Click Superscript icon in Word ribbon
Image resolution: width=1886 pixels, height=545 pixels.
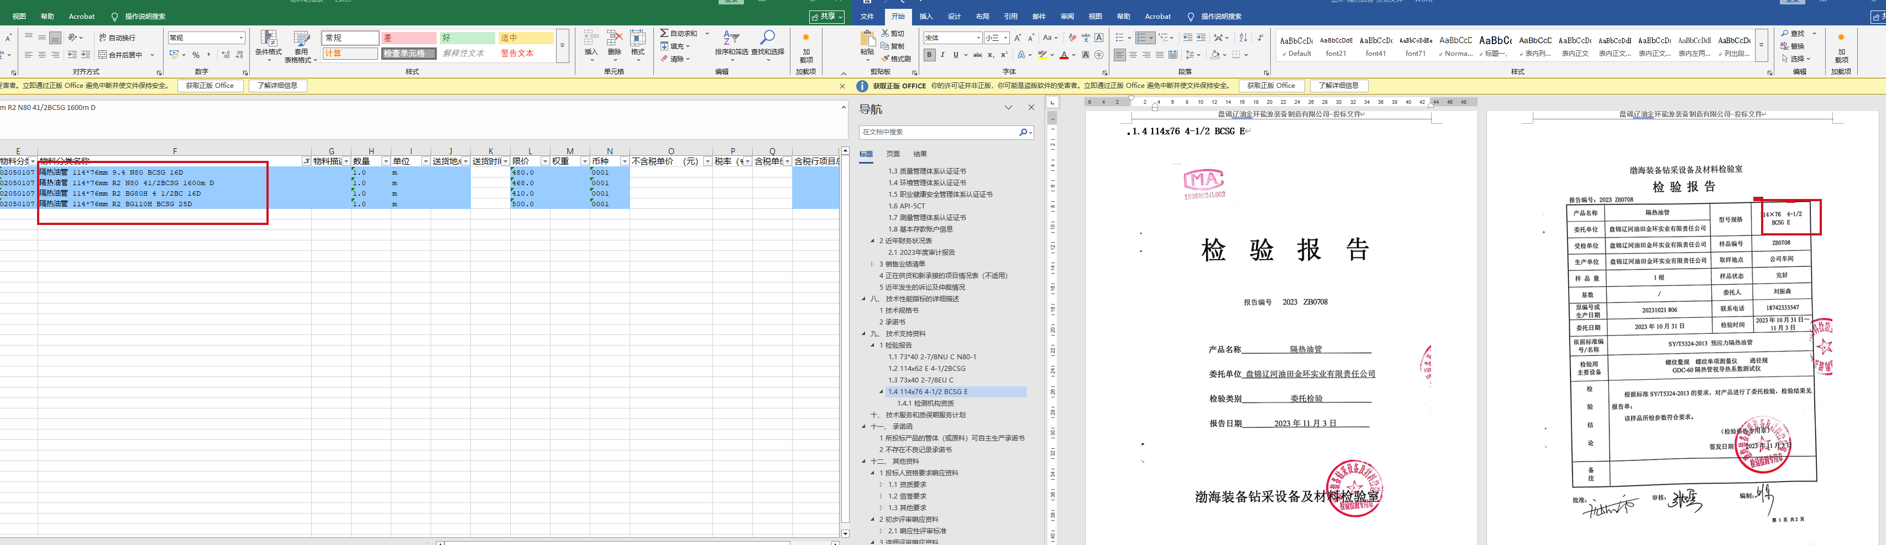(x=1004, y=55)
